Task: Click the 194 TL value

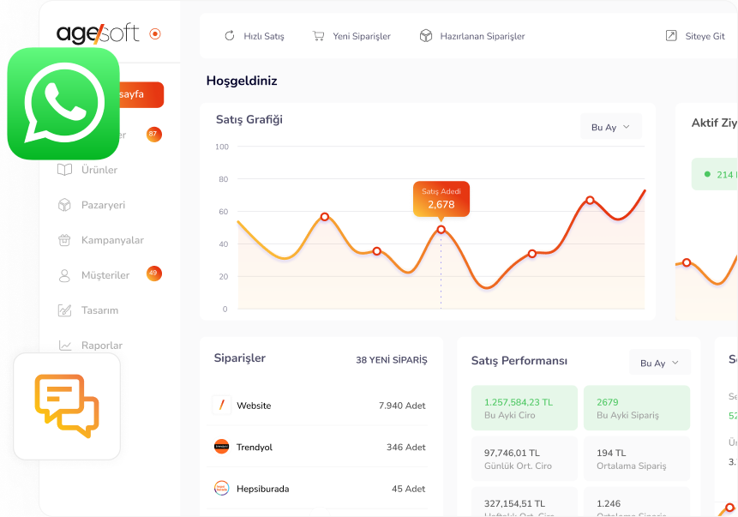Action: coord(611,453)
